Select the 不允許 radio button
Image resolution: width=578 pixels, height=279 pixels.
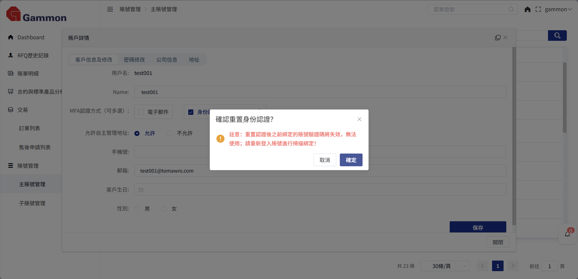tap(169, 133)
